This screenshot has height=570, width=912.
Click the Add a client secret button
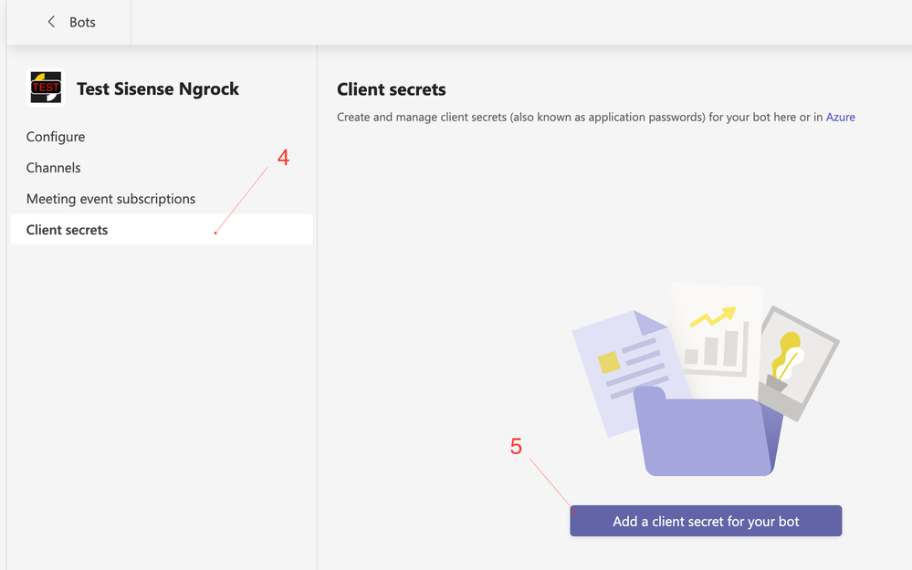point(706,522)
